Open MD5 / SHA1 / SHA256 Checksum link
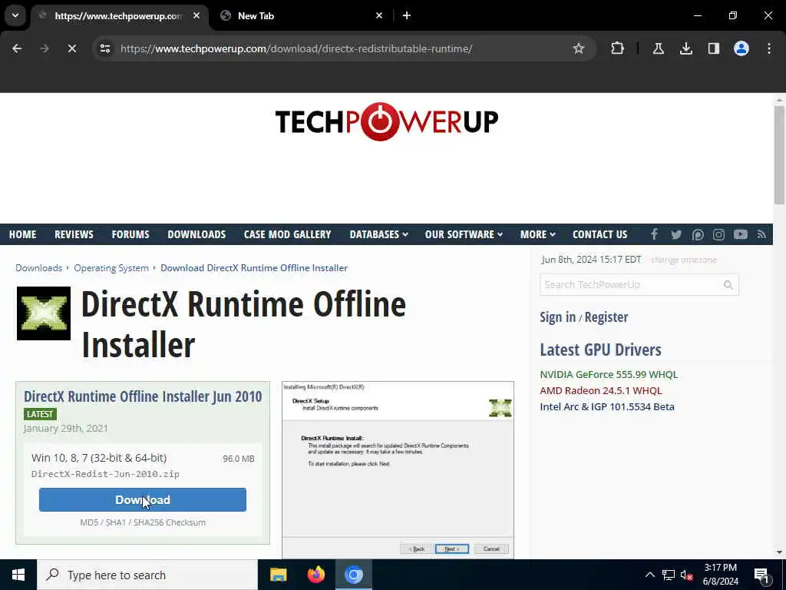 pyautogui.click(x=143, y=522)
